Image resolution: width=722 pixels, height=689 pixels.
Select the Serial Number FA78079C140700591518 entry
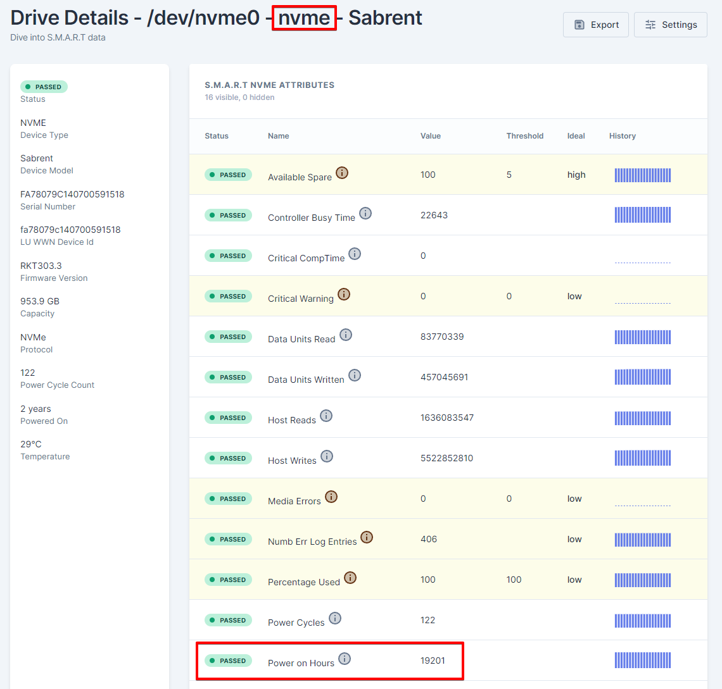tap(72, 194)
